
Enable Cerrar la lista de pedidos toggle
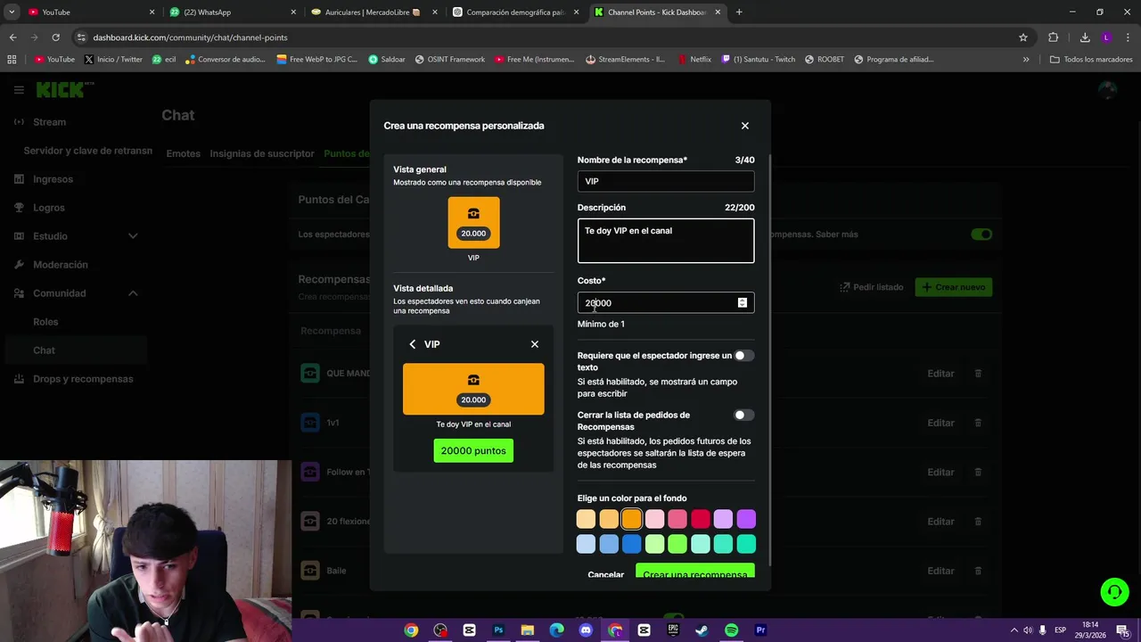pyautogui.click(x=743, y=415)
